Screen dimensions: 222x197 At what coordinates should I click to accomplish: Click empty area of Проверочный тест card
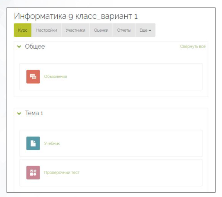(144, 173)
